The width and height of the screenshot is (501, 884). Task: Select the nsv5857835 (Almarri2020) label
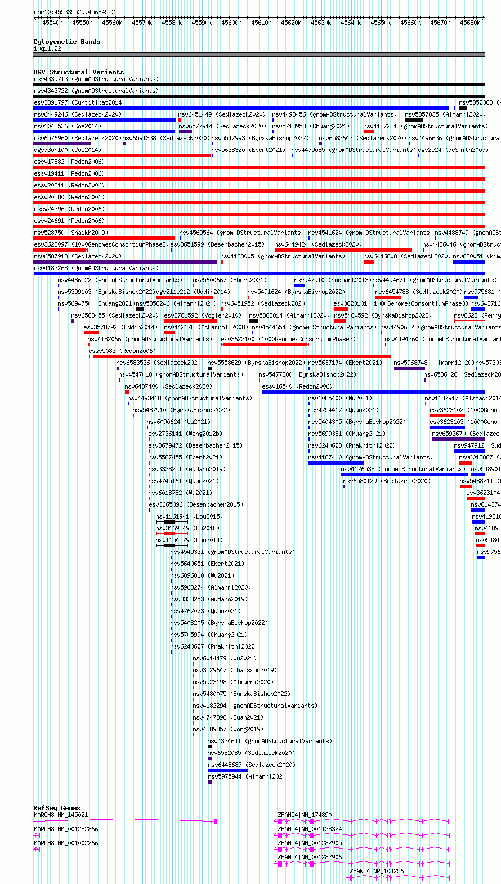point(445,114)
